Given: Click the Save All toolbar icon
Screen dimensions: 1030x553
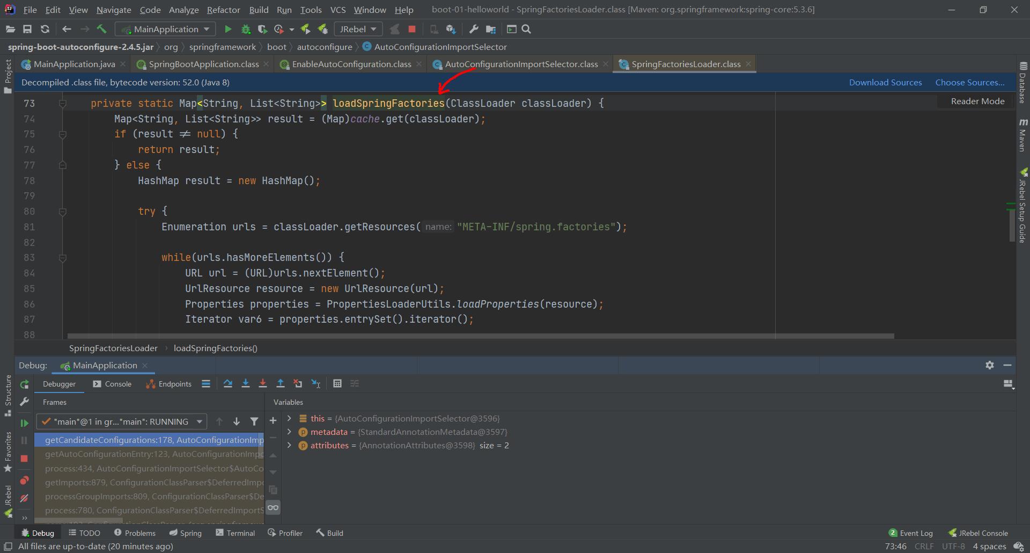Looking at the screenshot, I should point(27,29).
